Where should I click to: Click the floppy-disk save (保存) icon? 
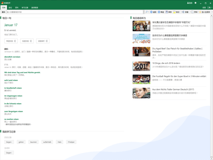pos(167,12)
